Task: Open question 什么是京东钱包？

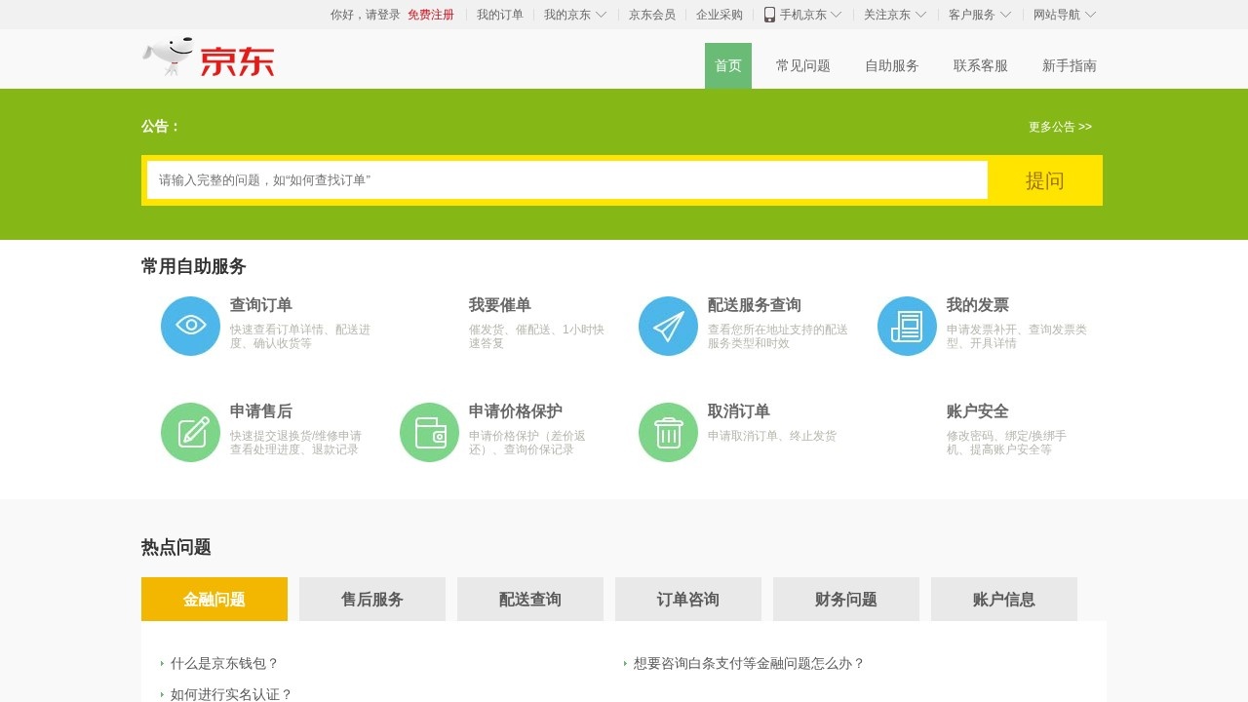Action: pos(225,663)
